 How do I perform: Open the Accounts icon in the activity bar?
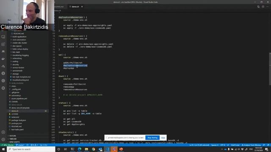click(x=3, y=132)
